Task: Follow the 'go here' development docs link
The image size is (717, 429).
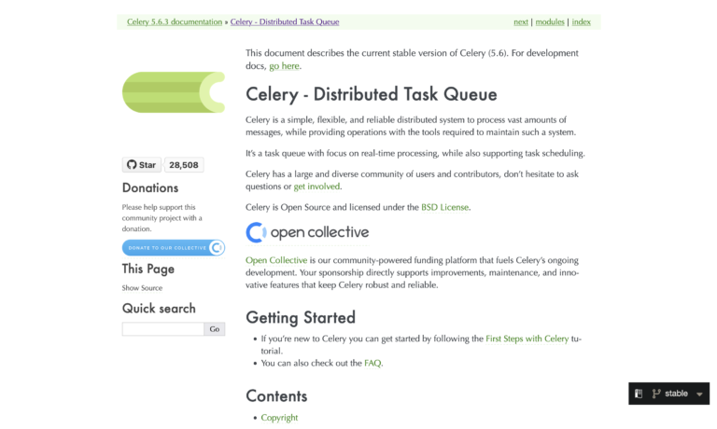Action: (x=284, y=66)
